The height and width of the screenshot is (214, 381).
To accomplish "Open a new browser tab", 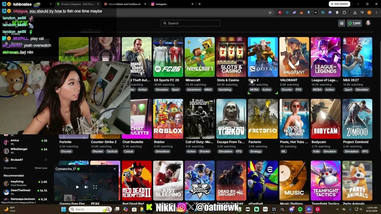I will [x=199, y=4].
